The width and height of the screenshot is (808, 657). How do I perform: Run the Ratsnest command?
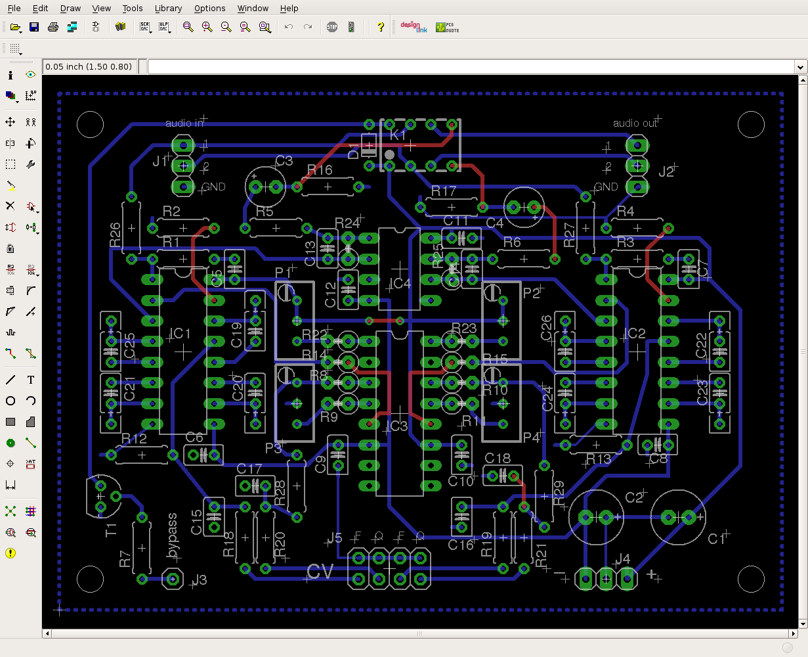pyautogui.click(x=11, y=511)
